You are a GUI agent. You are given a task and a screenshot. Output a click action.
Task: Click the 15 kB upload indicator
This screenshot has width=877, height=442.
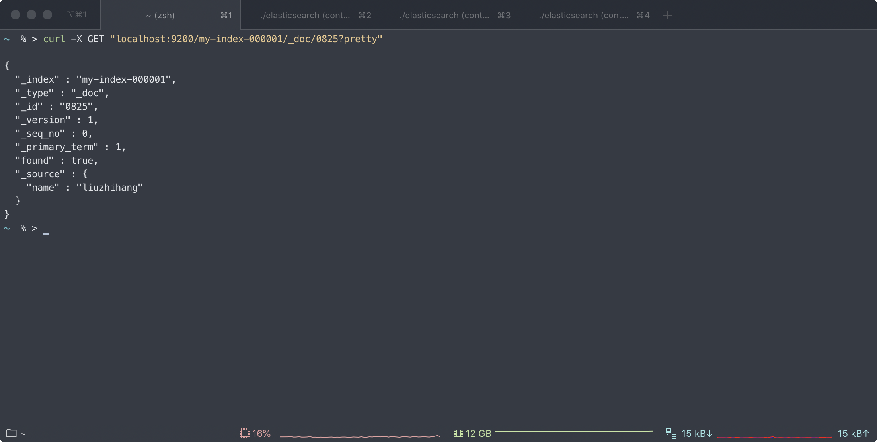point(853,433)
